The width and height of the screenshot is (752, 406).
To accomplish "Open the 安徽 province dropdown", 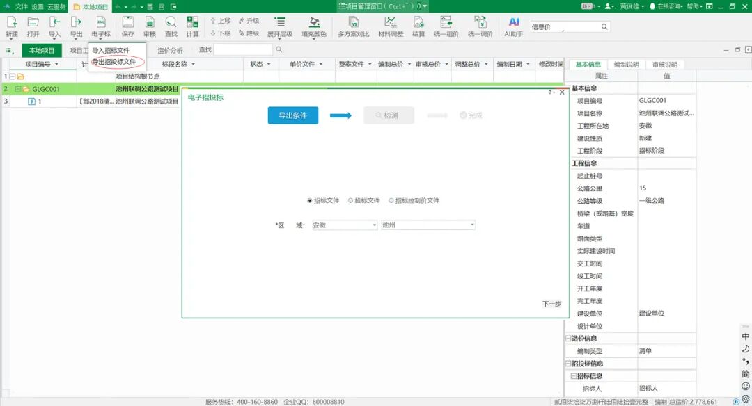I will click(x=344, y=225).
